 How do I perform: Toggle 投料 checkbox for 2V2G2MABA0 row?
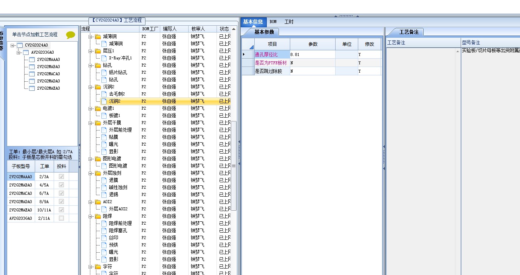(x=61, y=185)
